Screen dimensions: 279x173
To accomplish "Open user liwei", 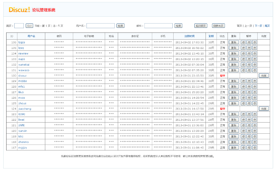I will tap(21, 120).
